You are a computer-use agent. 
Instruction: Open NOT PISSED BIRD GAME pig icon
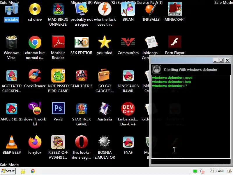tap(58, 76)
